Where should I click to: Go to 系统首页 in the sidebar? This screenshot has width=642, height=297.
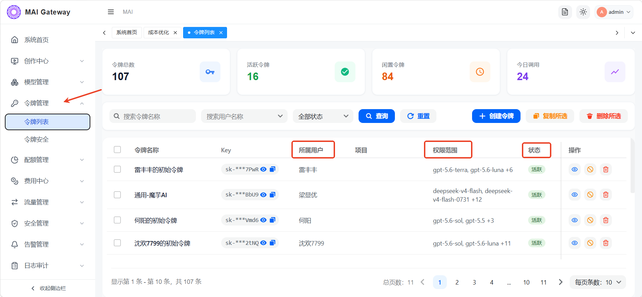(48, 40)
